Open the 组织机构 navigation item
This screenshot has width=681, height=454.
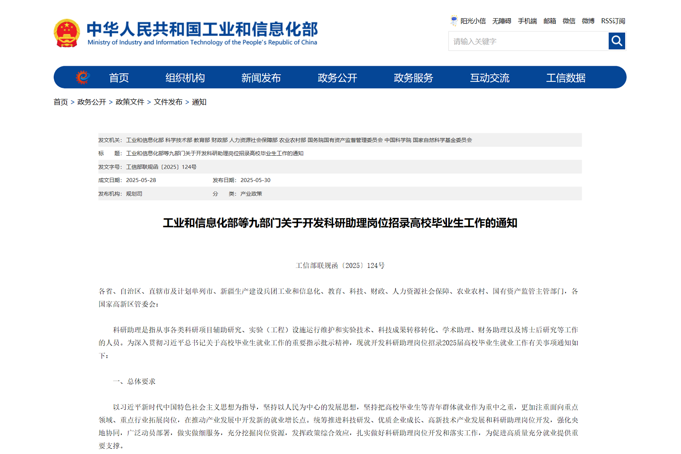tap(185, 78)
